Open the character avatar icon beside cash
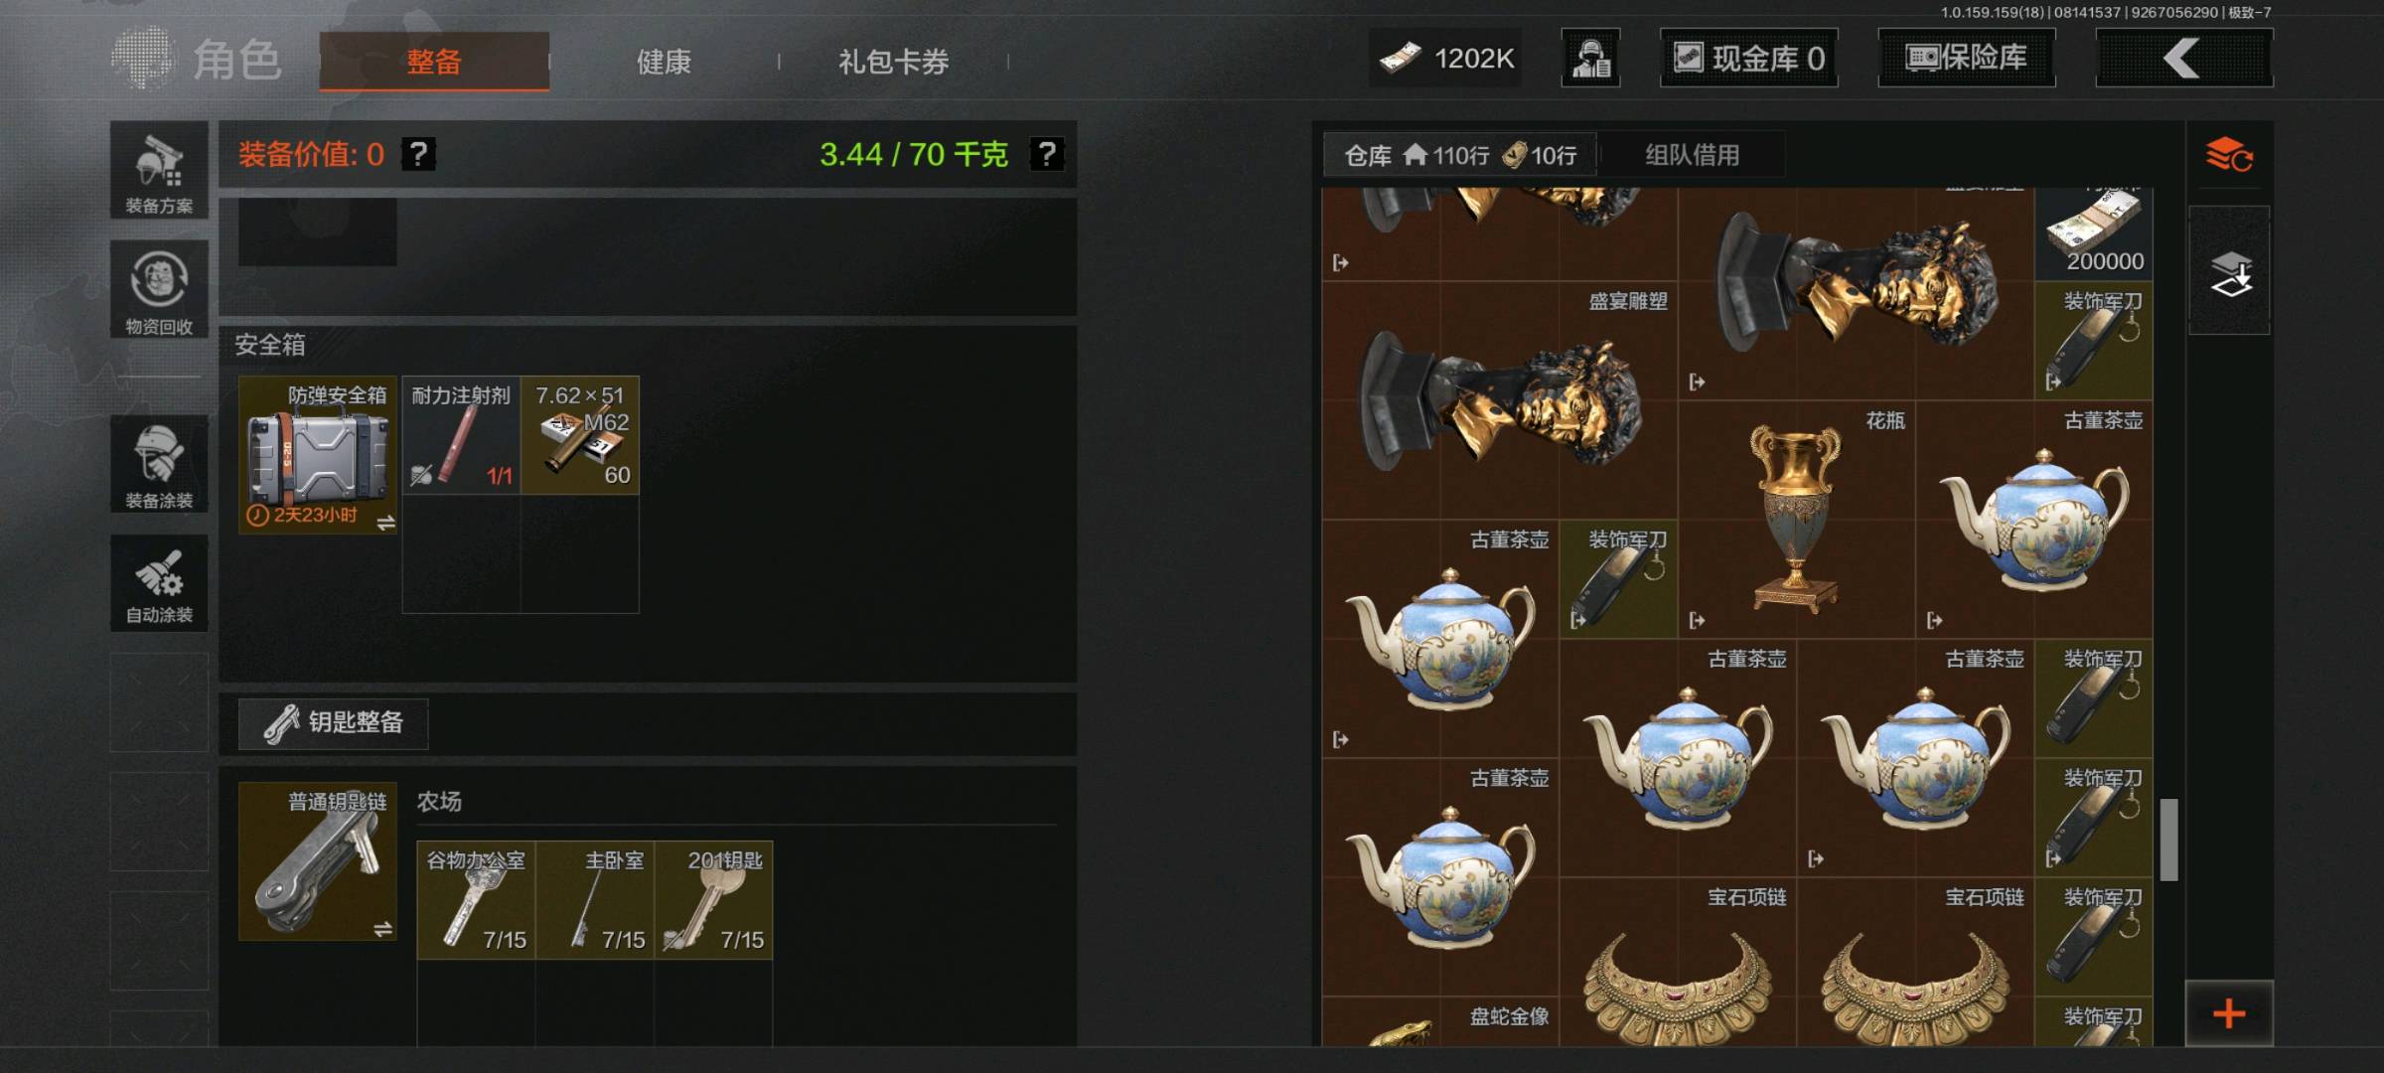 tap(1590, 58)
